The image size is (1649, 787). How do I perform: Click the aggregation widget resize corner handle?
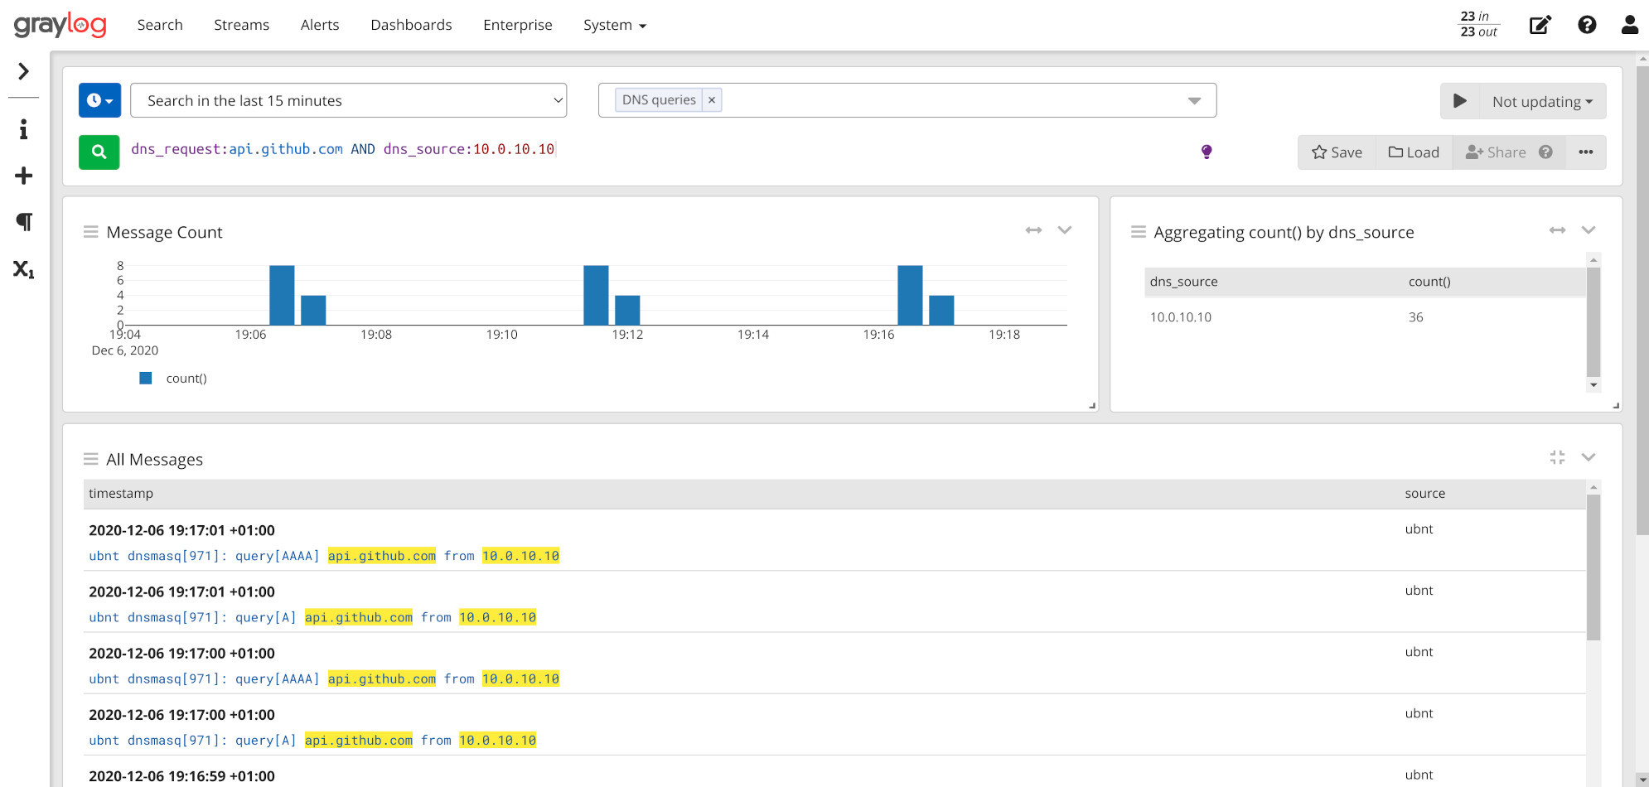tap(1616, 406)
